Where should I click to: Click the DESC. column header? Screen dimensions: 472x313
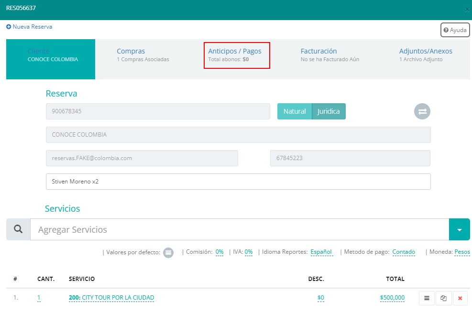[316, 279]
